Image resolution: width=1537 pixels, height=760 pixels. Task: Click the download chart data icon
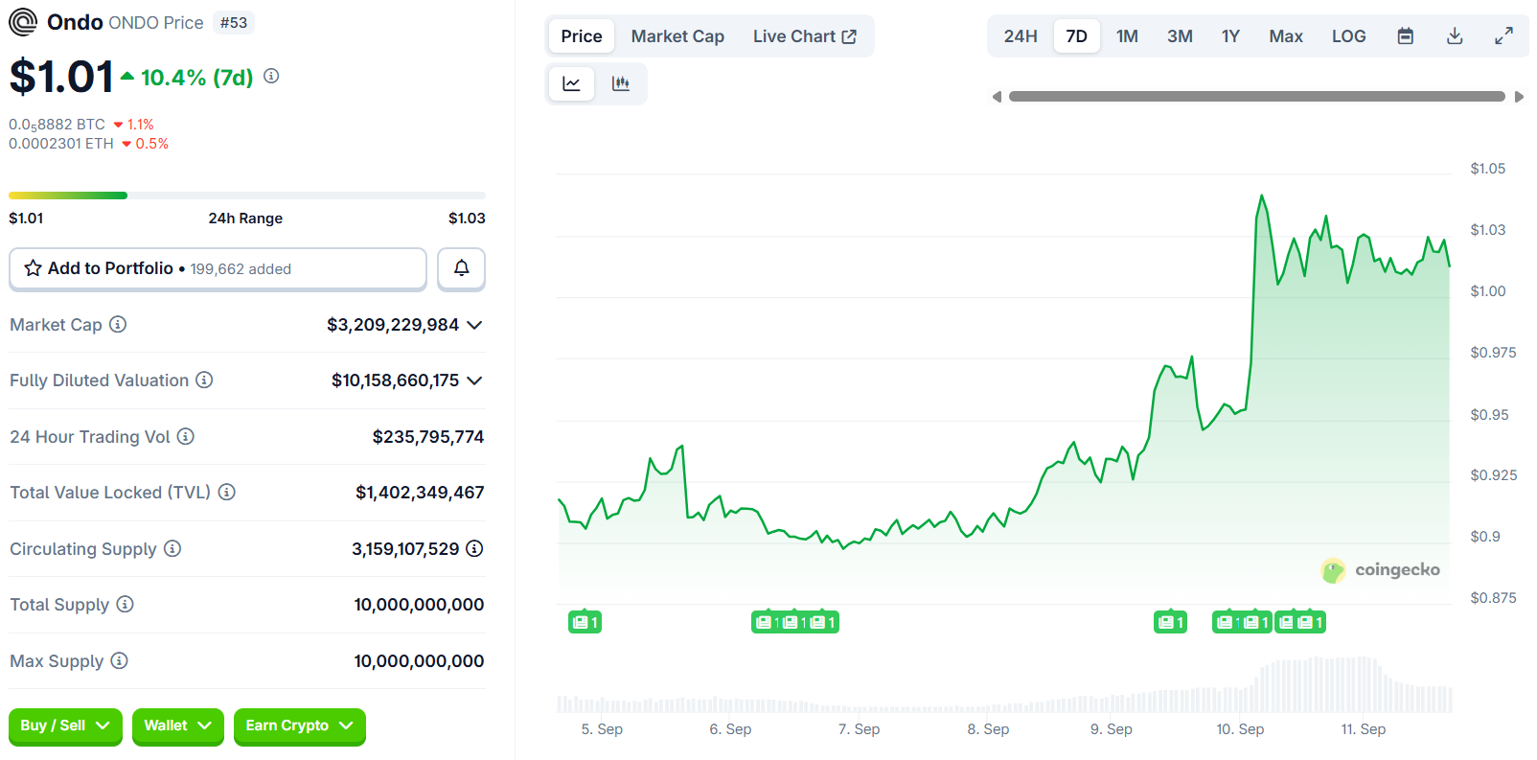[x=1455, y=36]
